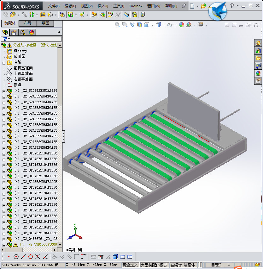Switch to the 布局 tab
The image size is (263, 269).
(27, 23)
